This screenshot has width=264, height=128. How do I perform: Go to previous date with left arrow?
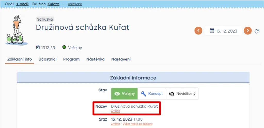198,31
